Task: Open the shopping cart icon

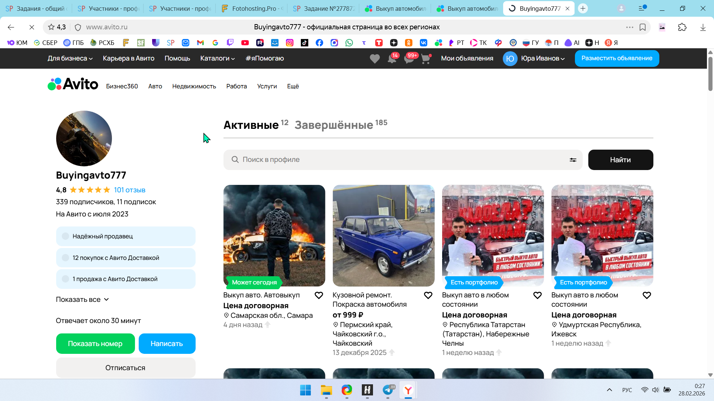Action: tap(426, 59)
